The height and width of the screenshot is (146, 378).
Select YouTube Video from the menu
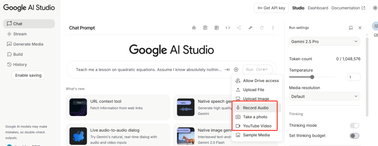(257, 126)
